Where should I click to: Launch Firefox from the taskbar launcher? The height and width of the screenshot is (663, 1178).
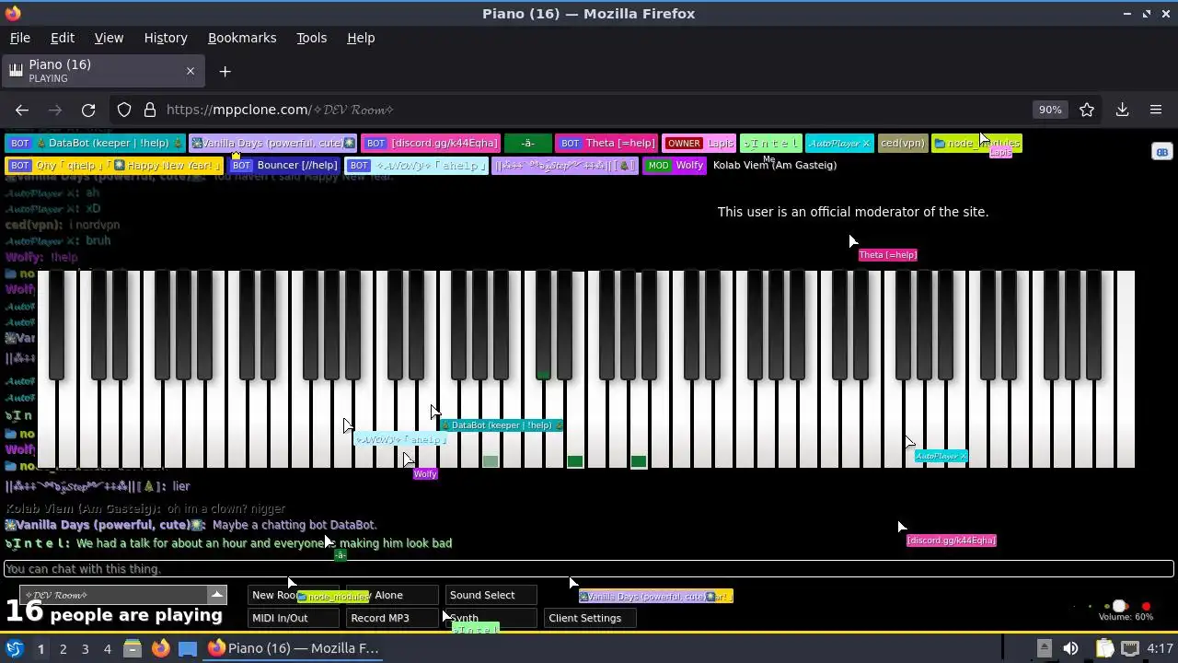click(160, 648)
